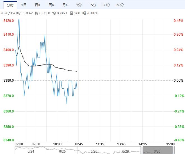Click the 8420.0 price axis label
Image resolution: width=185 pixels, height=154 pixels.
click(x=8, y=21)
